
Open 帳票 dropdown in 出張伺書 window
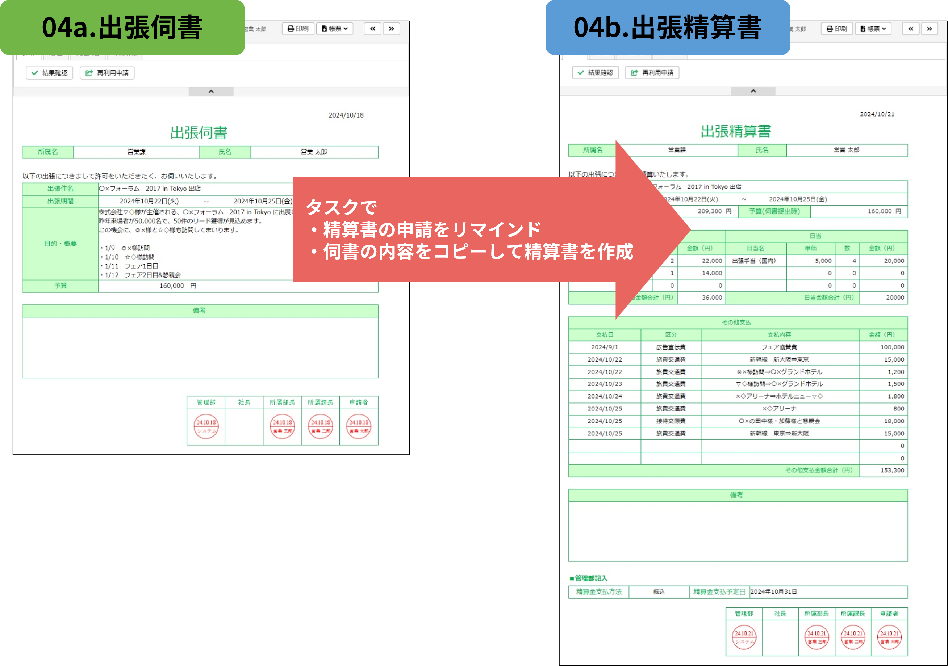pos(334,29)
